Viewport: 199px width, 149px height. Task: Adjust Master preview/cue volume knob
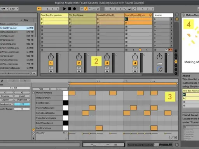(x=160, y=69)
